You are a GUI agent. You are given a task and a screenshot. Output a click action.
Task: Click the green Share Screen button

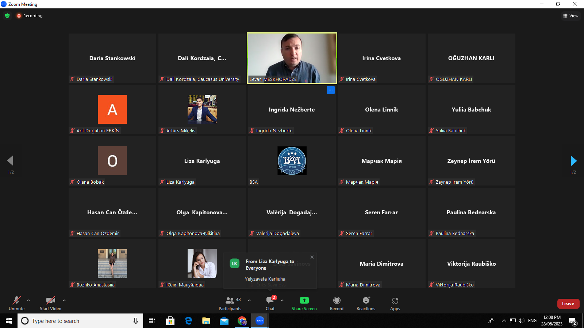[x=304, y=303]
